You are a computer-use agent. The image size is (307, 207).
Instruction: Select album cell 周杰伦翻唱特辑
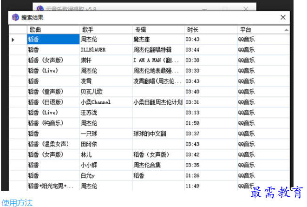tap(158, 50)
